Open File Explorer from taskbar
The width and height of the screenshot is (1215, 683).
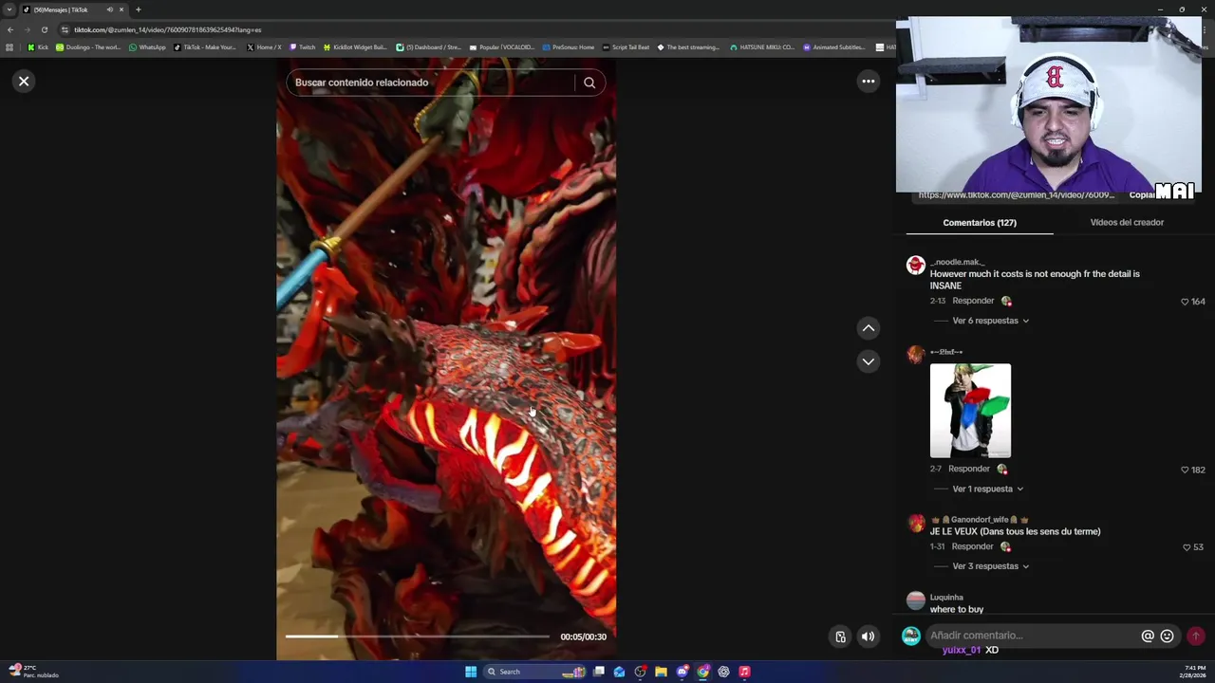coord(661,672)
